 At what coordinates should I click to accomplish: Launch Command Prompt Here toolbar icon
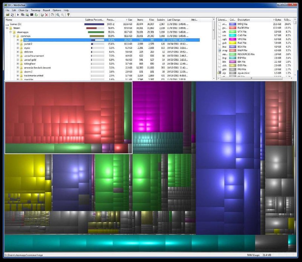coord(32,15)
